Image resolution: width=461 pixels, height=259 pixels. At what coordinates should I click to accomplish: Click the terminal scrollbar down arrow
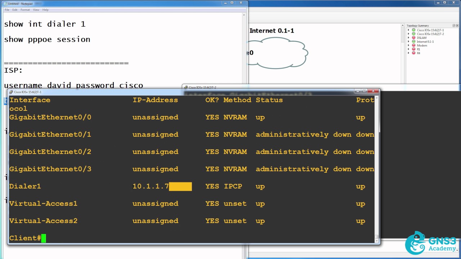377,240
